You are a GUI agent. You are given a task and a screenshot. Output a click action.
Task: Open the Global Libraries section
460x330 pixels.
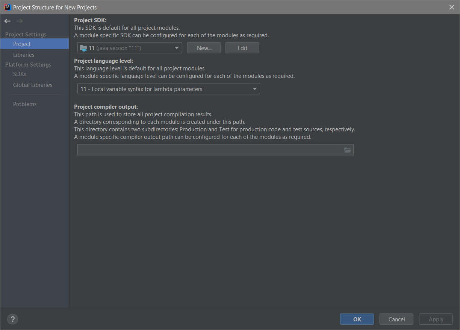tap(33, 85)
